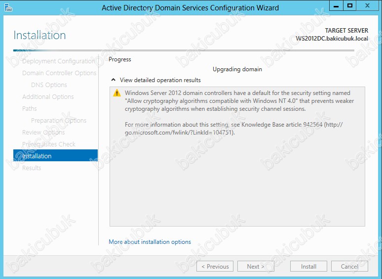Image resolution: width=382 pixels, height=279 pixels.
Task: Click the Next button
Action: [x=256, y=266]
